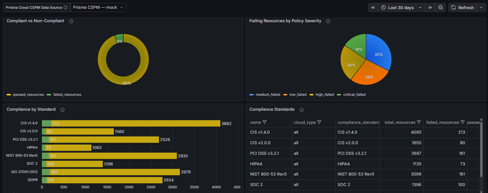Click the ISO 27001:2013 bar labeled 2979
Image resolution: width=488 pixels, height=193 pixels.
(x=115, y=172)
